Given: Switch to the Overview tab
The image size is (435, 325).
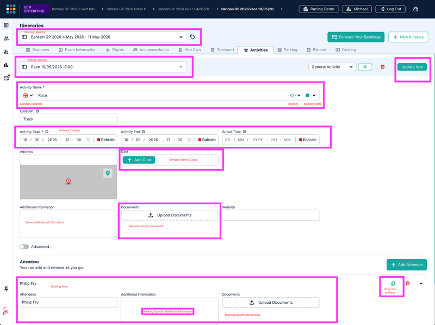Looking at the screenshot, I should tap(38, 50).
